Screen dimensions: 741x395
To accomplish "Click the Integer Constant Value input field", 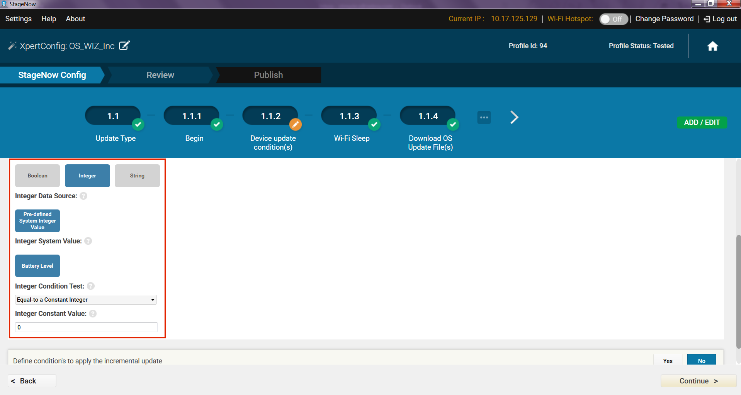I will (86, 327).
